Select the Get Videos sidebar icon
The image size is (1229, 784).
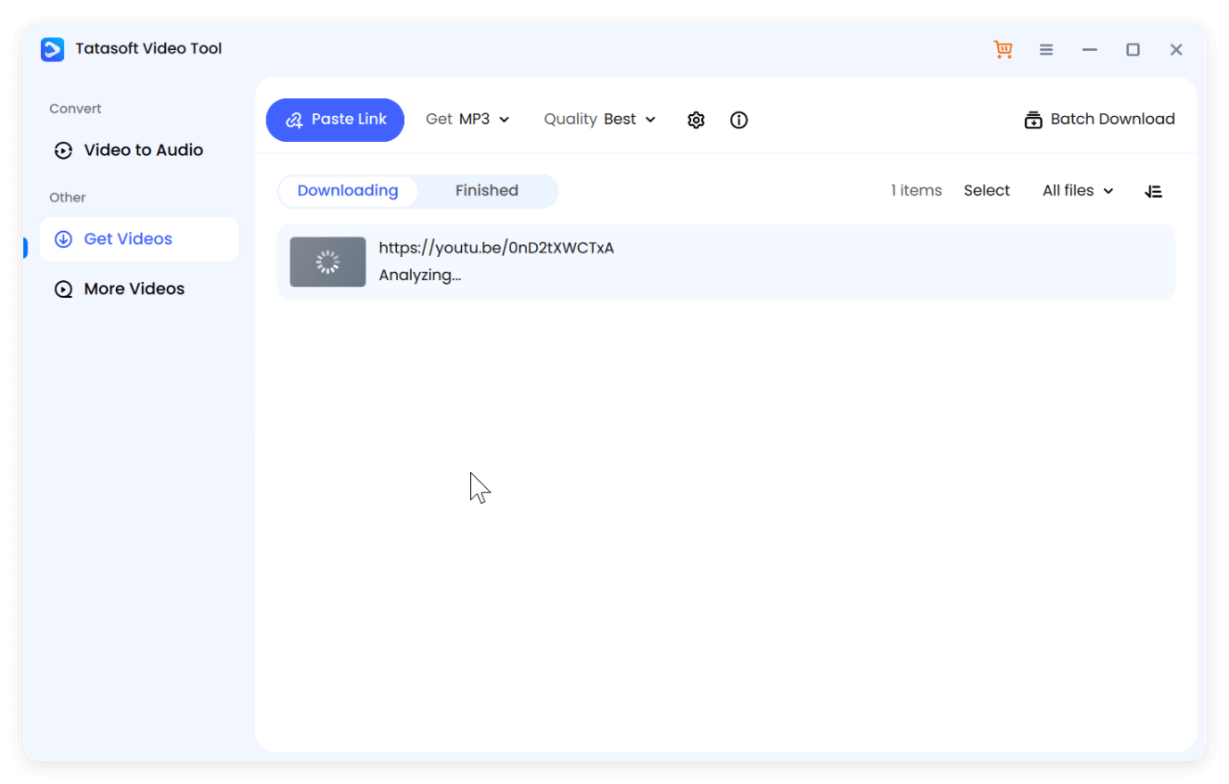tap(62, 239)
